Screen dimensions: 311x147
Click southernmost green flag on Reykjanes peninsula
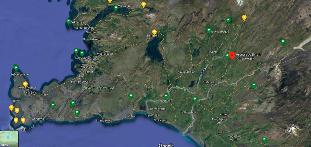pyautogui.click(x=77, y=113)
